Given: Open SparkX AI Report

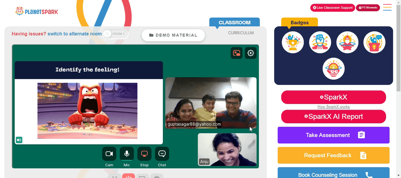Looking at the screenshot, I should click(334, 116).
